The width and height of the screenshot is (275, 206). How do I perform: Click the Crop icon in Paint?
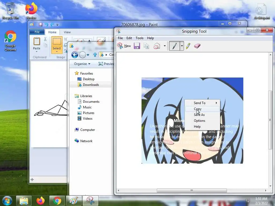click(x=66, y=39)
